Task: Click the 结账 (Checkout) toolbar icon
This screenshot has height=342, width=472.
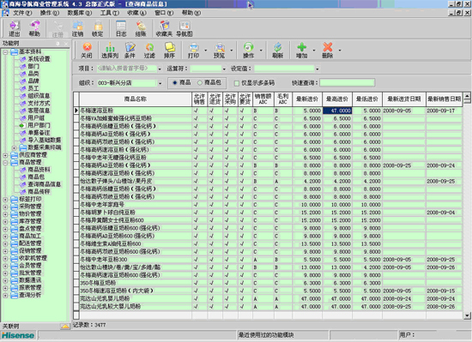Action: 141,28
